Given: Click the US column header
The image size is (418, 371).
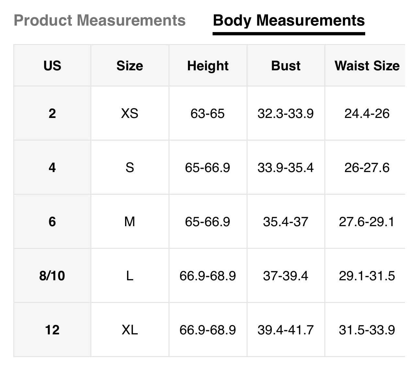Looking at the screenshot, I should (52, 66).
